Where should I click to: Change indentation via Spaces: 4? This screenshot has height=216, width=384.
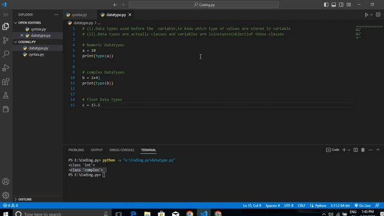click(272, 205)
